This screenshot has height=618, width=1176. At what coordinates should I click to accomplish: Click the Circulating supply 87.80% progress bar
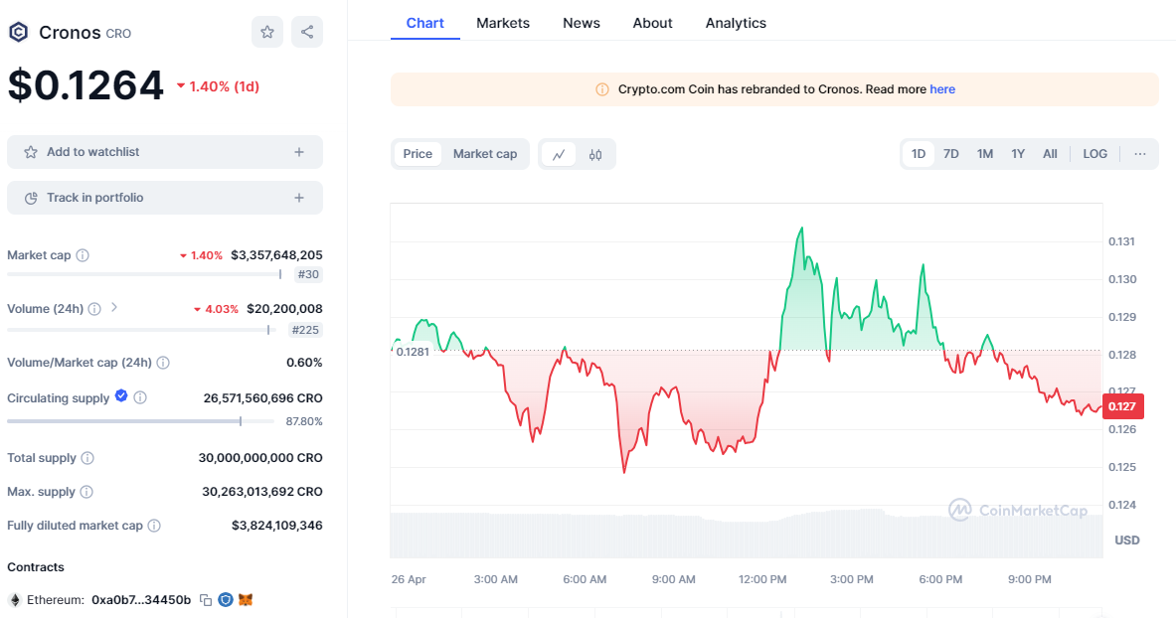coord(140,421)
